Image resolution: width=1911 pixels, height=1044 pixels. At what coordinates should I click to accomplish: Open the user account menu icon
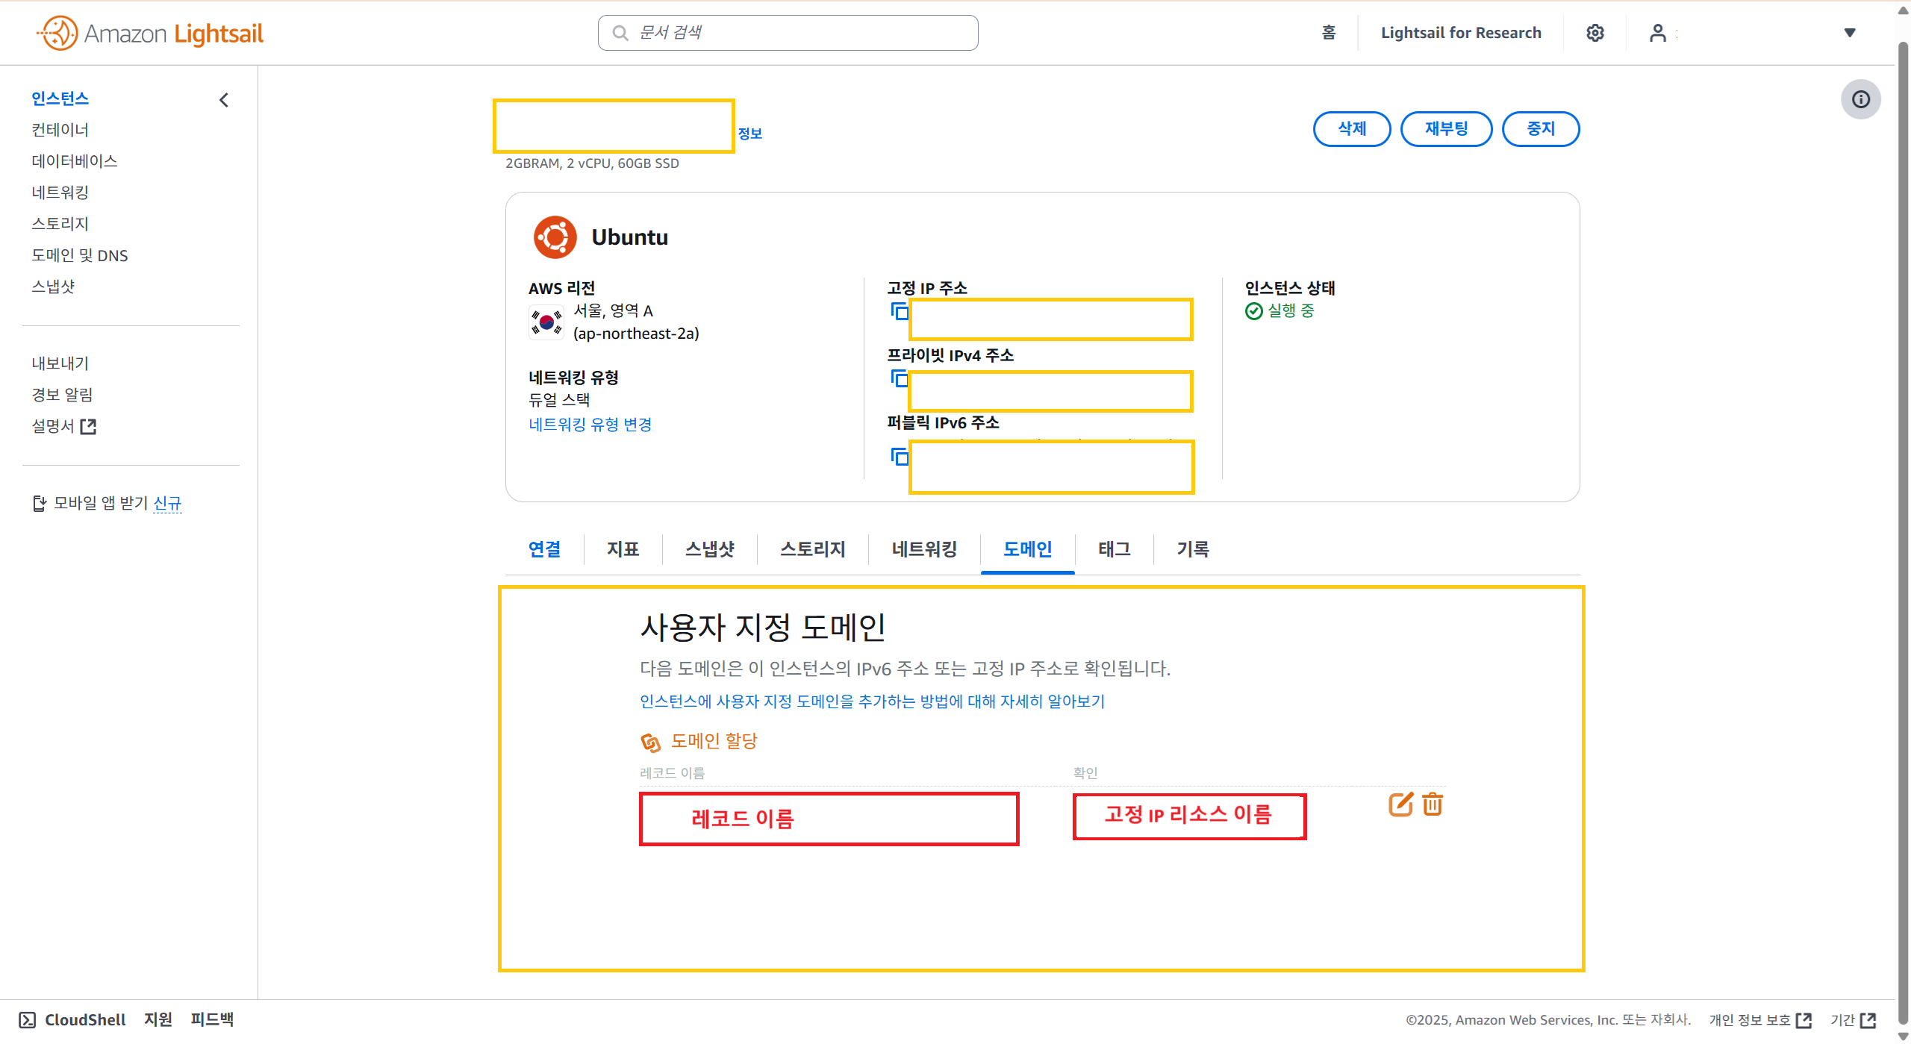click(1657, 33)
